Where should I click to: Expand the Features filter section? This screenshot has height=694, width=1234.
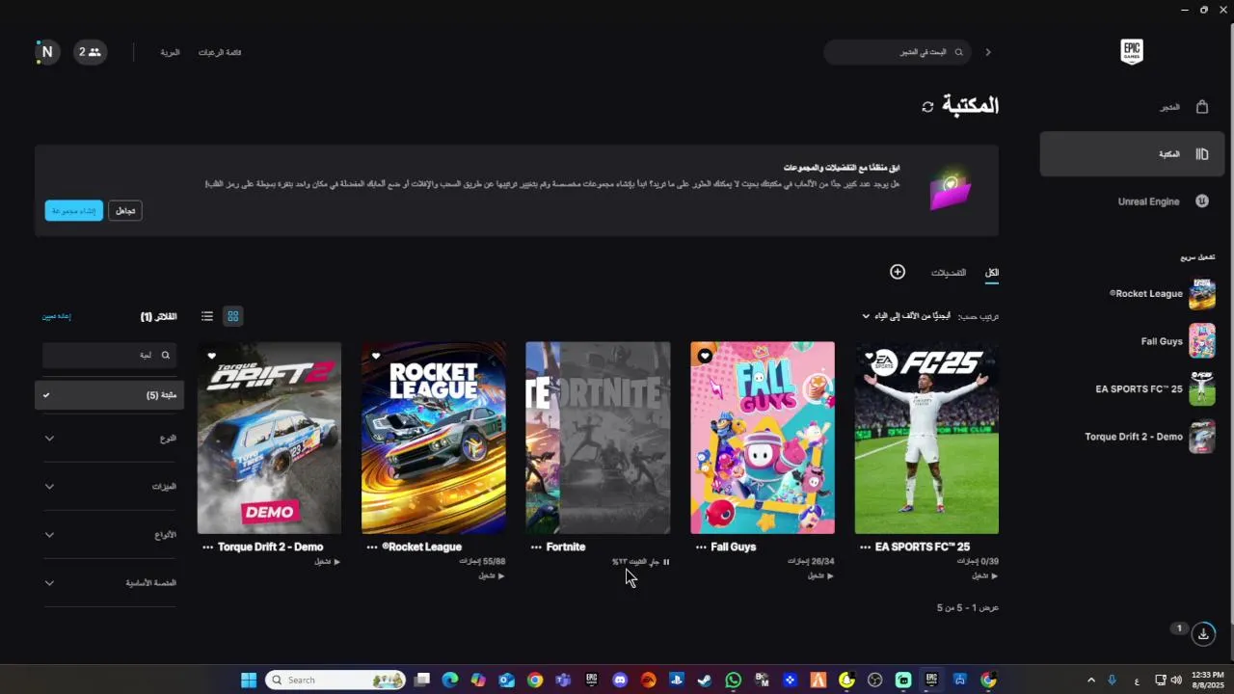coord(109,487)
